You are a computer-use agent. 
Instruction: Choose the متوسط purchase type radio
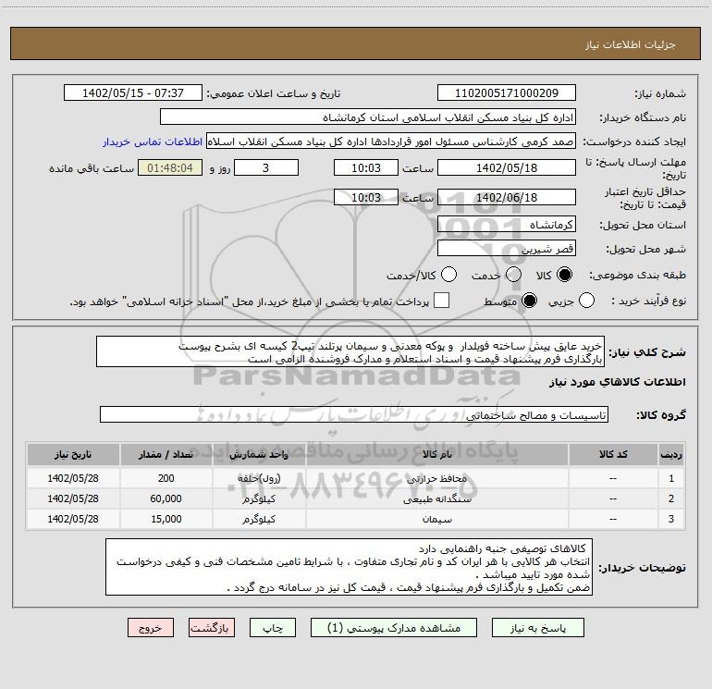coord(529,301)
